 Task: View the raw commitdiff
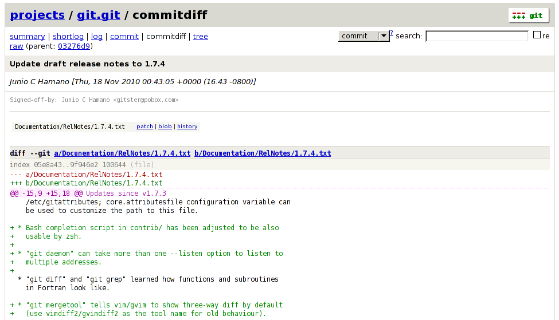click(x=17, y=46)
